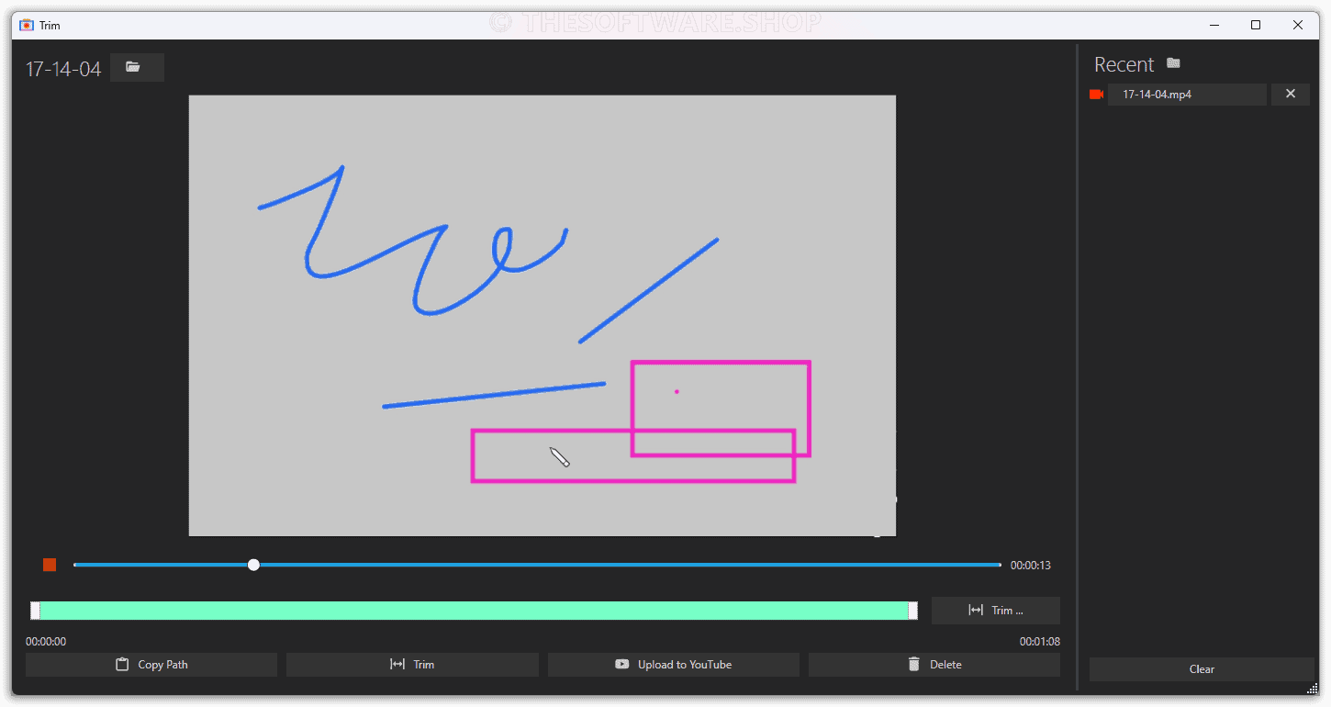The height and width of the screenshot is (707, 1331).
Task: Click the green trim range bar
Action: tap(474, 611)
